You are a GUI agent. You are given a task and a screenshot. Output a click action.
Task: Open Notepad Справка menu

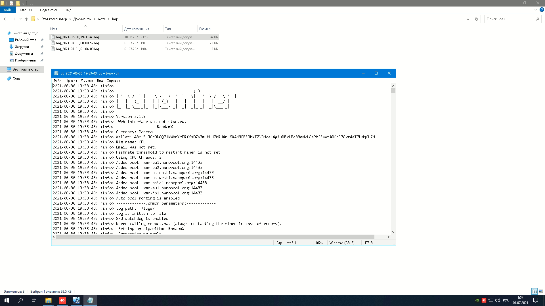pyautogui.click(x=113, y=80)
